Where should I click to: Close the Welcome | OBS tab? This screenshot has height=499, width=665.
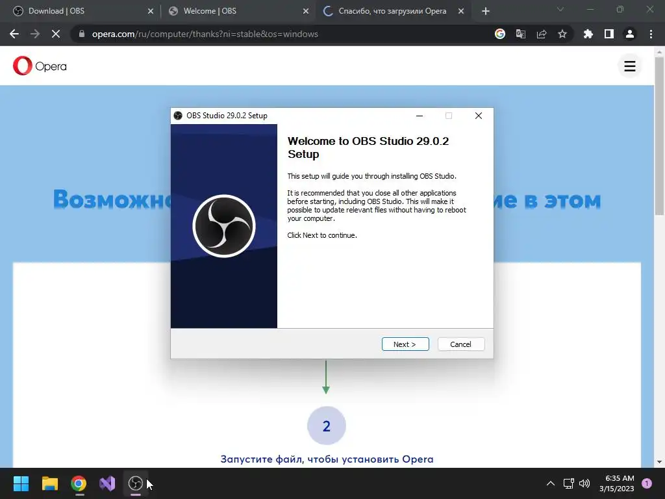pos(306,12)
